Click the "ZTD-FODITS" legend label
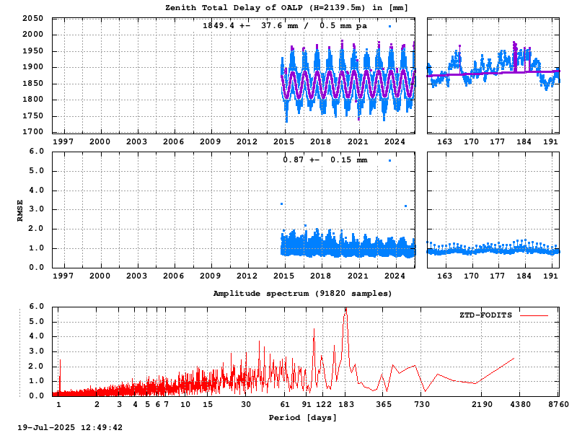 pos(485,315)
